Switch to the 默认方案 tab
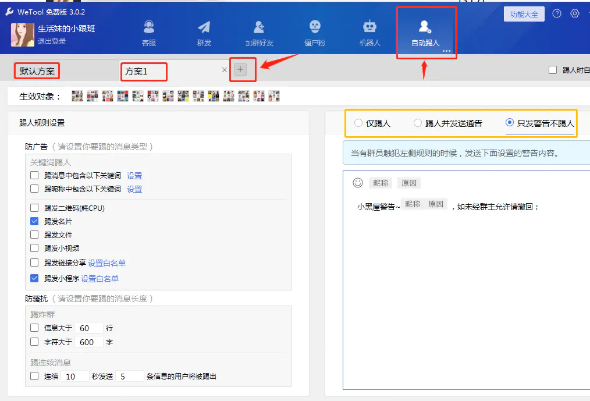This screenshot has width=590, height=401. coord(37,71)
